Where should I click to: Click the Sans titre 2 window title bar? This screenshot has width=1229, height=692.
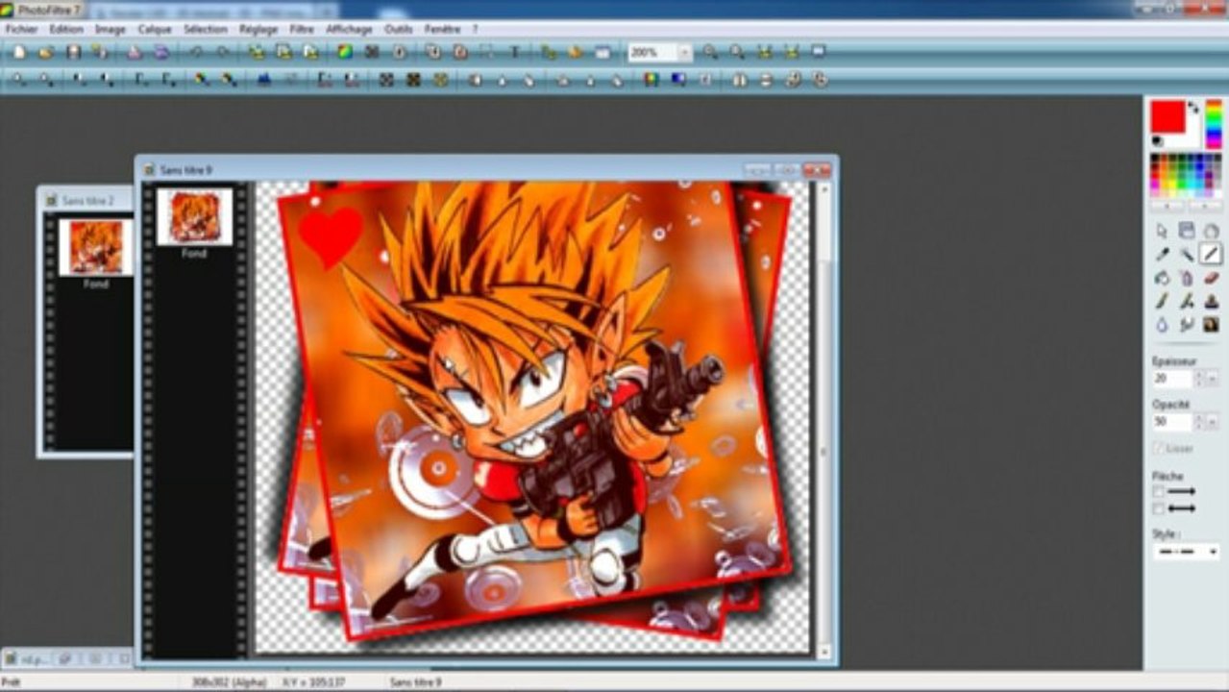tap(86, 200)
